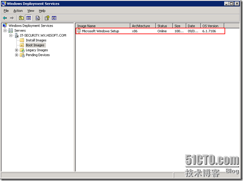Image resolution: width=243 pixels, height=181 pixels.
Task: Maximize the Windows Deployment Services window
Action: [x=231, y=3]
